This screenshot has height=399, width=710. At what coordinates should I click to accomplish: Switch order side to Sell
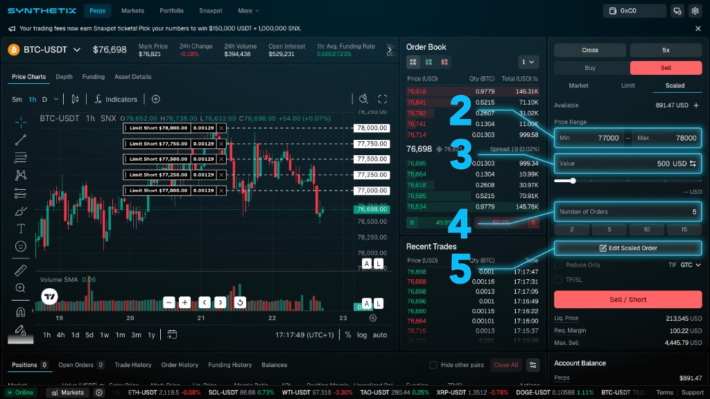[666, 68]
